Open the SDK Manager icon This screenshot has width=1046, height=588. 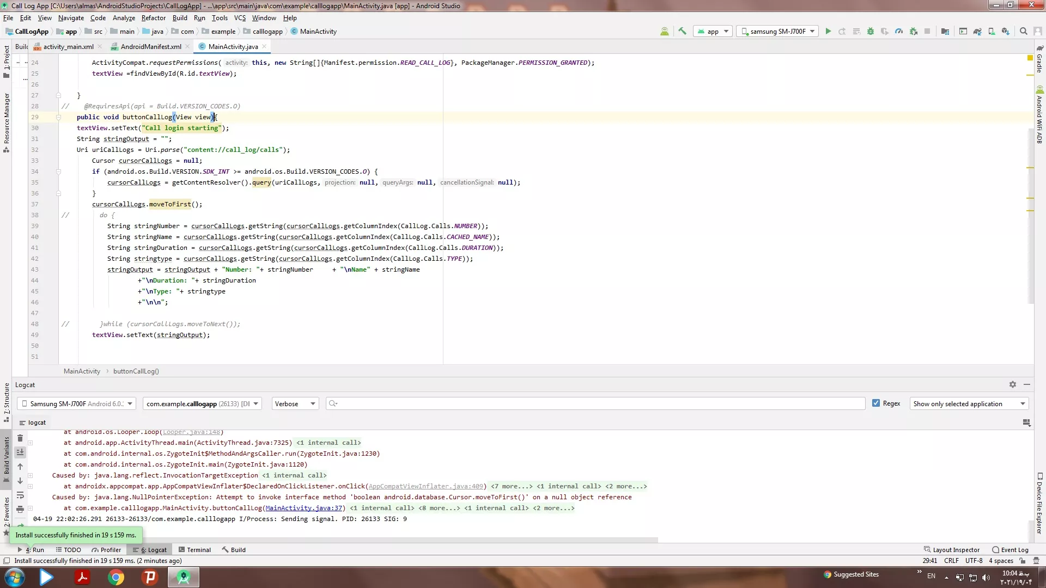click(1006, 32)
